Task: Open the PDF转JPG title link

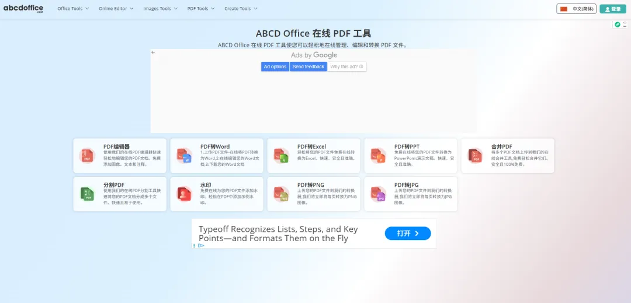Action: [407, 185]
